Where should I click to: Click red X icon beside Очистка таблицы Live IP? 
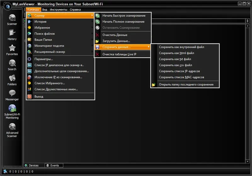97,54
